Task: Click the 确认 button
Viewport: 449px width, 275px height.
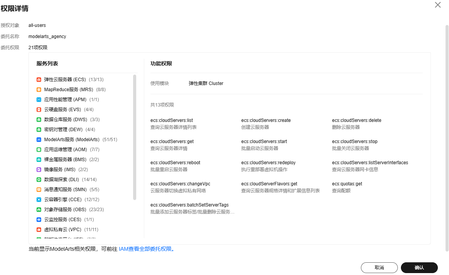Action: pos(419,268)
